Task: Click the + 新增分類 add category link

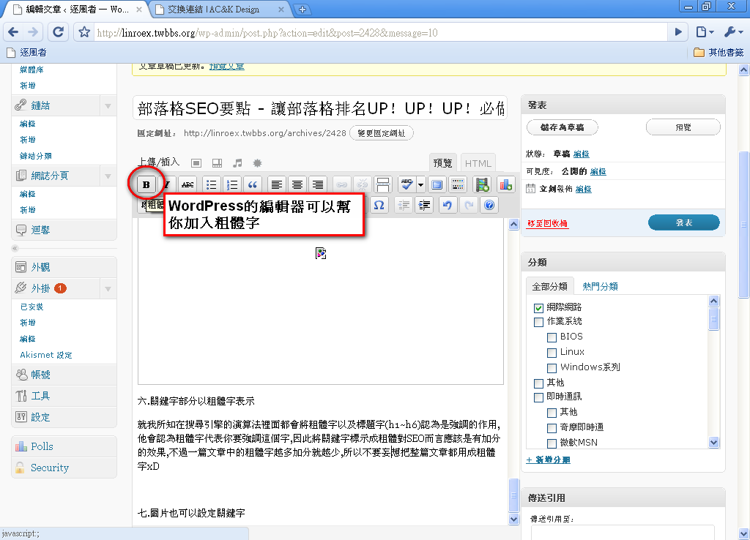Action: tap(548, 460)
